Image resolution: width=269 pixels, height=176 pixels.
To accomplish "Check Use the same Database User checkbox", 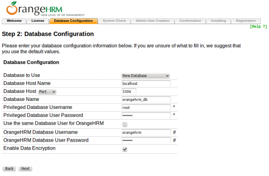I will click(x=125, y=124).
